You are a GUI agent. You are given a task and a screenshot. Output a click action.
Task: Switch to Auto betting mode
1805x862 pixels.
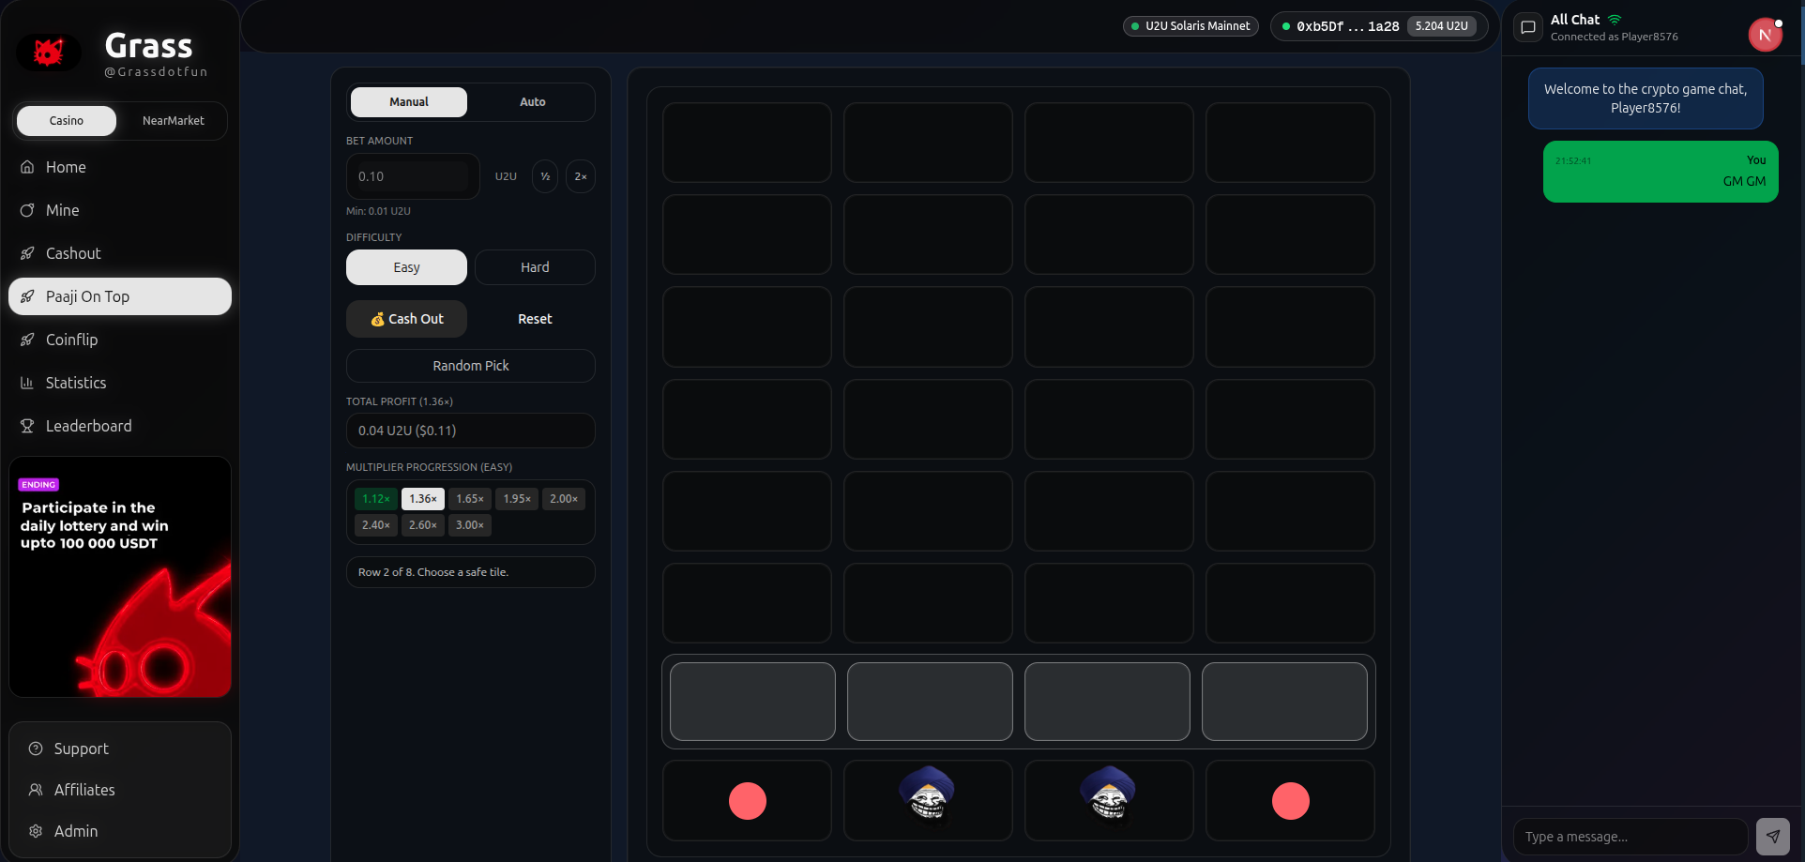pos(532,102)
